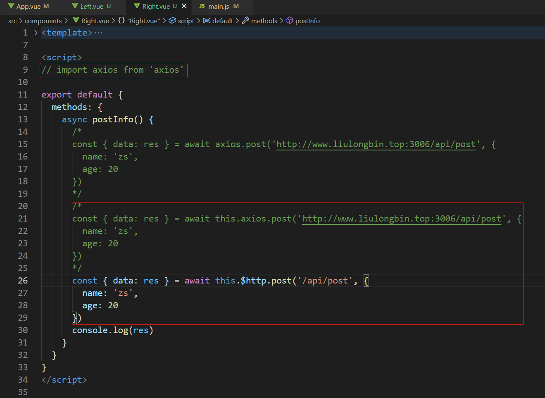
Task: Click line number 30 in the gutter
Action: point(23,330)
